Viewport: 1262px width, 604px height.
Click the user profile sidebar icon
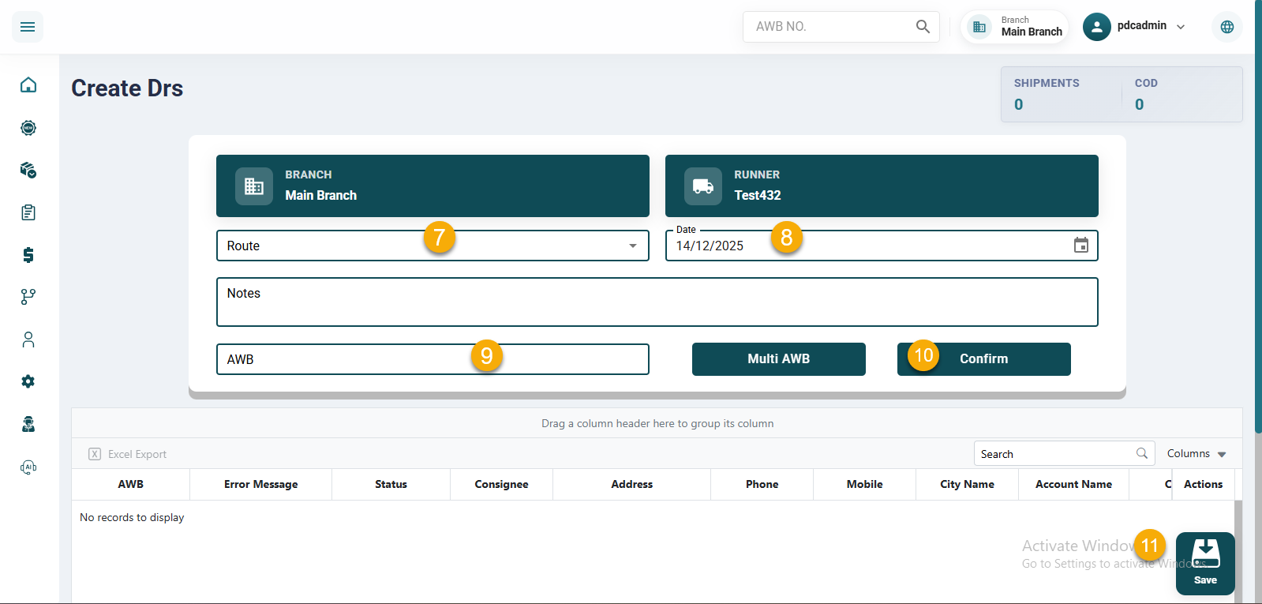[x=28, y=340]
